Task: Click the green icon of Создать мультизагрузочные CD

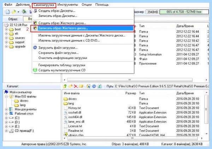Action: [x=35, y=70]
